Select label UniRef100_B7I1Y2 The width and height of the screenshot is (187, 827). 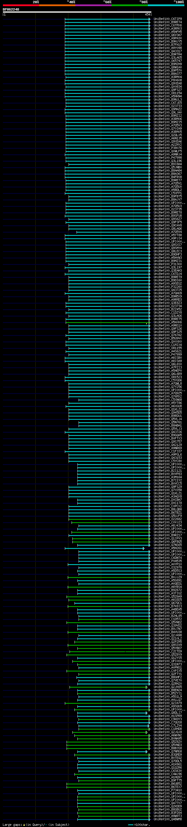(168, 480)
